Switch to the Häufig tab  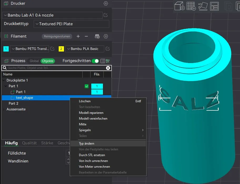click(11, 143)
